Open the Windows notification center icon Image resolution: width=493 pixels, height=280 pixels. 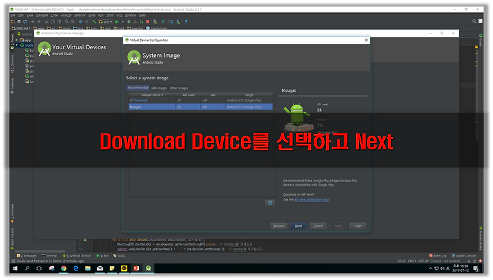tap(476, 268)
